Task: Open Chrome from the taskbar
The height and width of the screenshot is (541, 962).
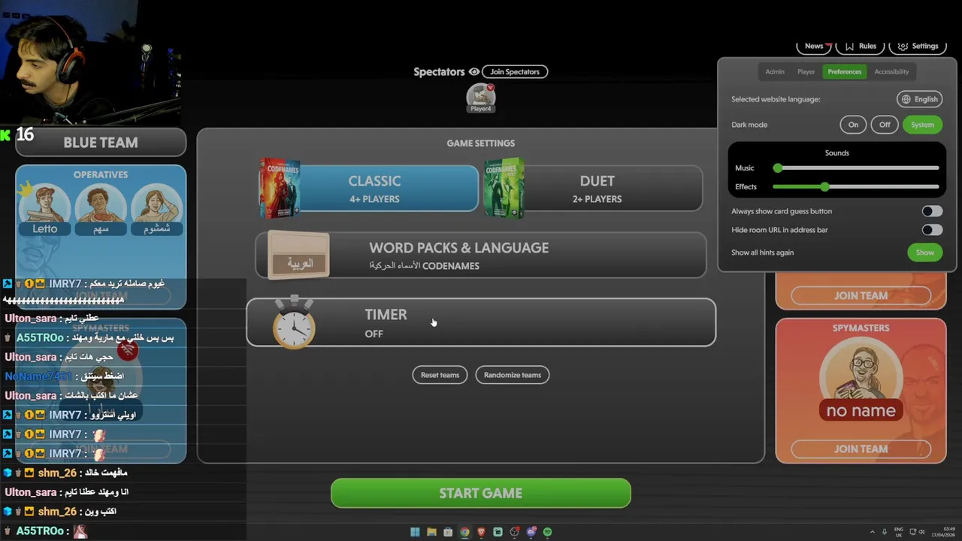Action: pyautogui.click(x=464, y=532)
